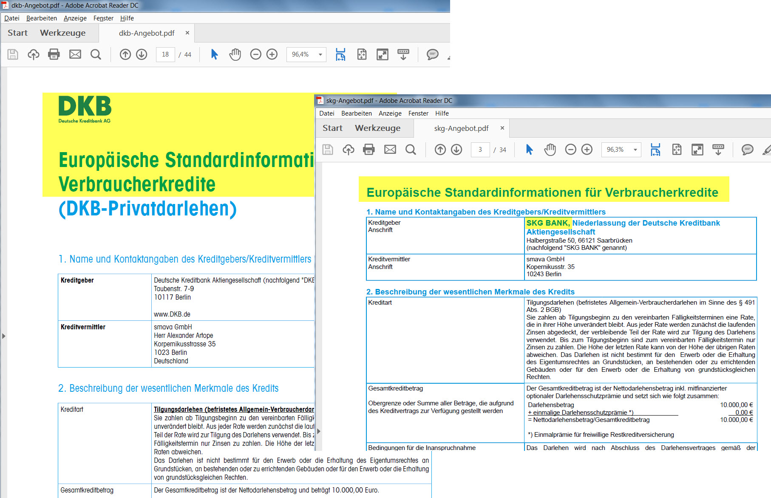Switch to Werkzeuge tab in skg-Angebot window
771x498 pixels.
pos(378,128)
